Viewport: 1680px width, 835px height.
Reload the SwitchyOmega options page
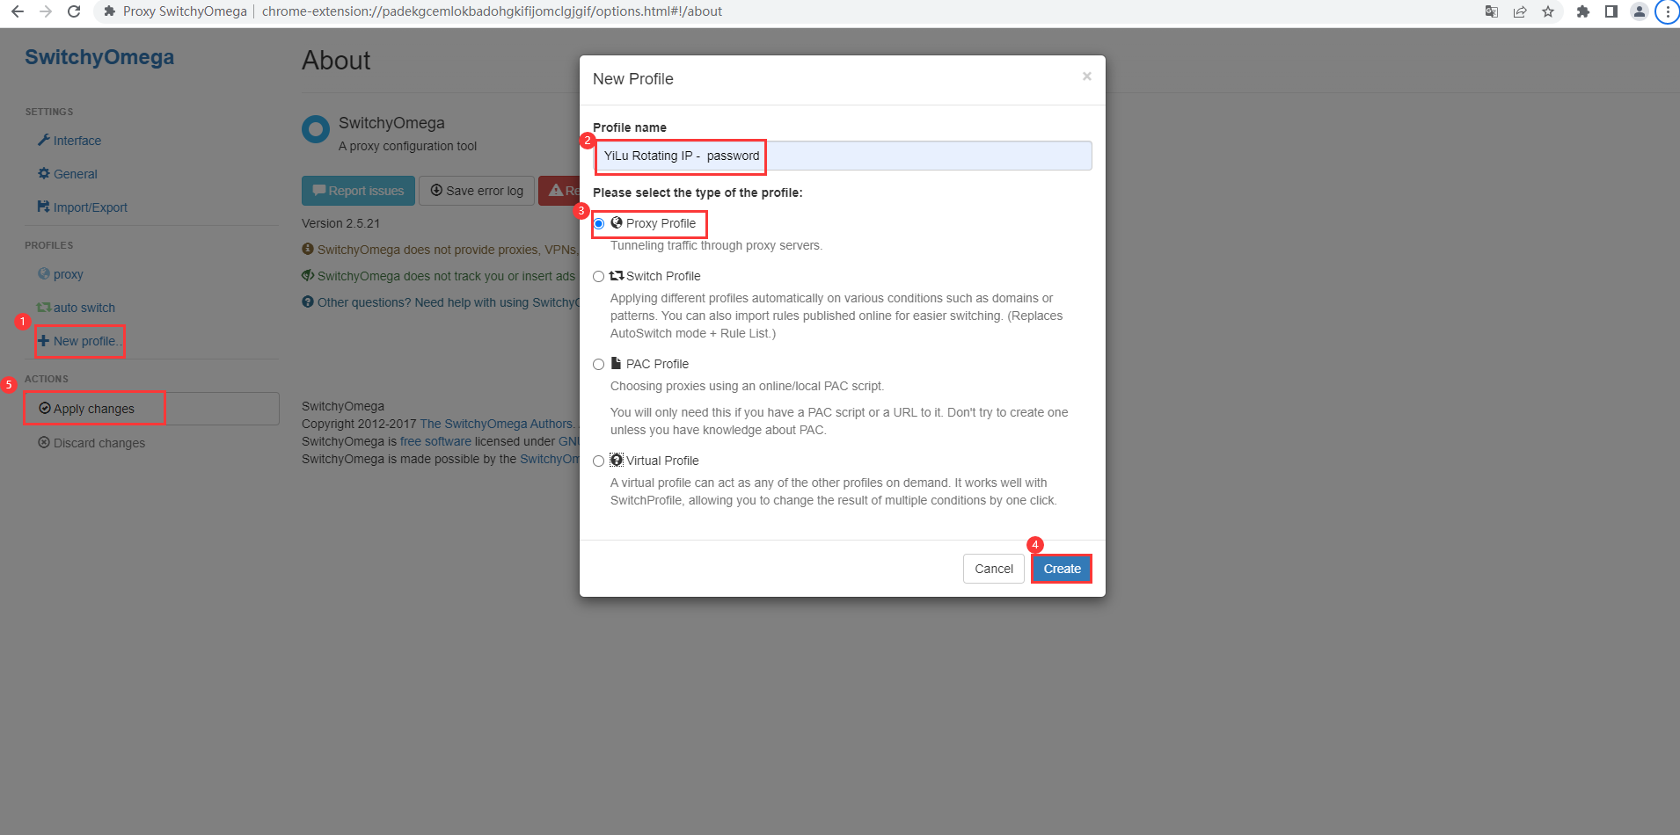[x=74, y=11]
